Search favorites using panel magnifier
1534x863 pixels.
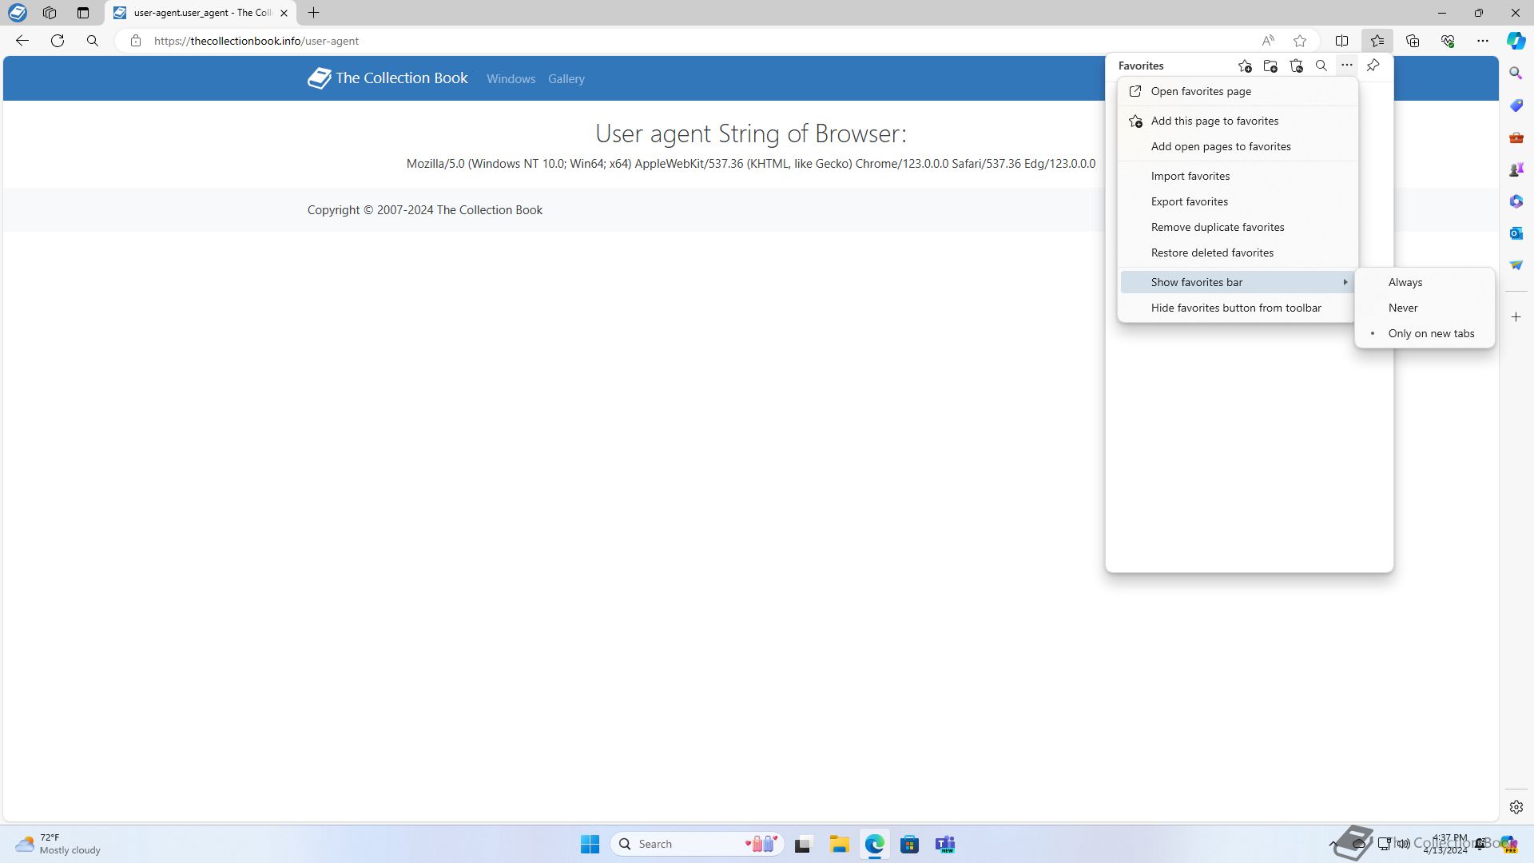1321,66
